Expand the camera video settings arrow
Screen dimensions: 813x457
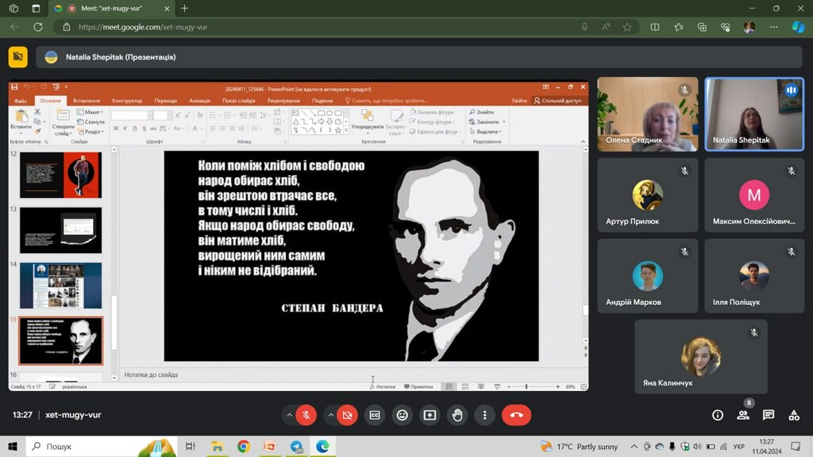pyautogui.click(x=329, y=415)
